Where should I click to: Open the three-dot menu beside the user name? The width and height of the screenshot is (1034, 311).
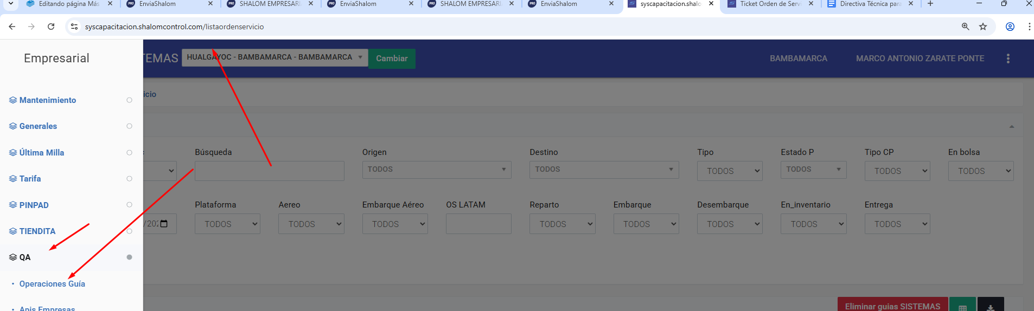pos(1008,59)
